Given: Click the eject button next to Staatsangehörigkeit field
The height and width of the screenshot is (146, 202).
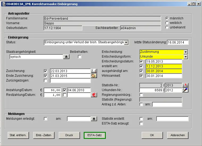Looking at the screenshot, I should [x=66, y=57].
